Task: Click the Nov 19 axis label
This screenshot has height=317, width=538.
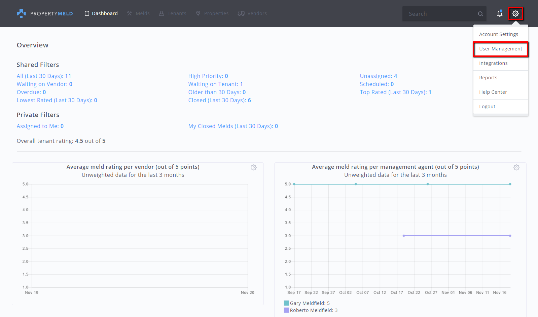Action: [32, 292]
